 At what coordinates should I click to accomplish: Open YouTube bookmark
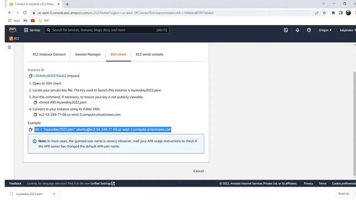point(33,21)
